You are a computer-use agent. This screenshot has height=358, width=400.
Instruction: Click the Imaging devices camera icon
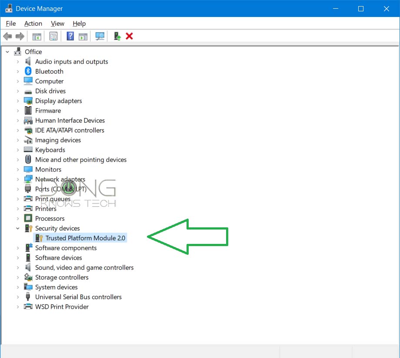click(28, 140)
